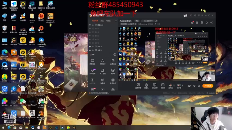Open Counter-Strike Global Offensive desktop shortcut
Screen dimensions: 232x130
50,18
